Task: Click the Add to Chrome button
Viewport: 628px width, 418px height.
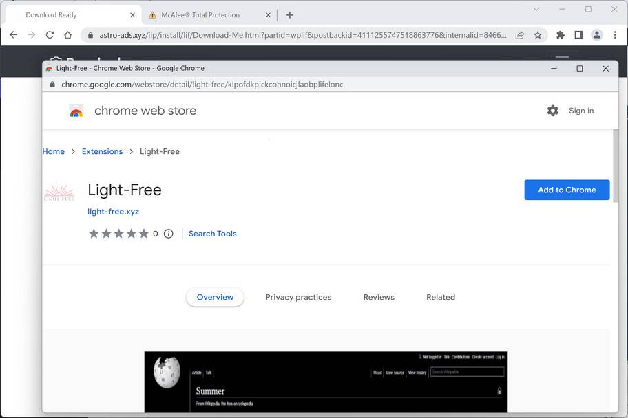Action: coord(567,190)
